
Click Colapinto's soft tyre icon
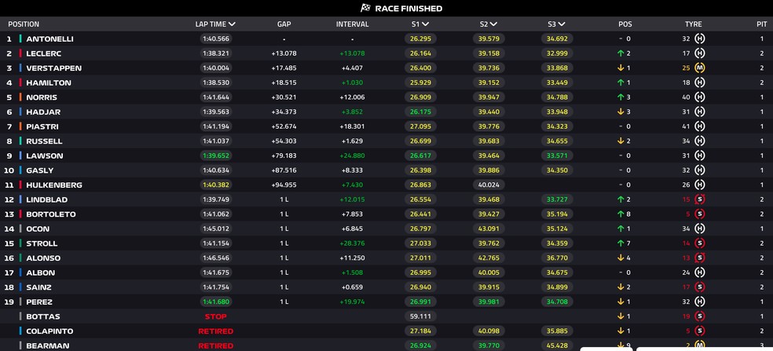pyautogui.click(x=699, y=331)
